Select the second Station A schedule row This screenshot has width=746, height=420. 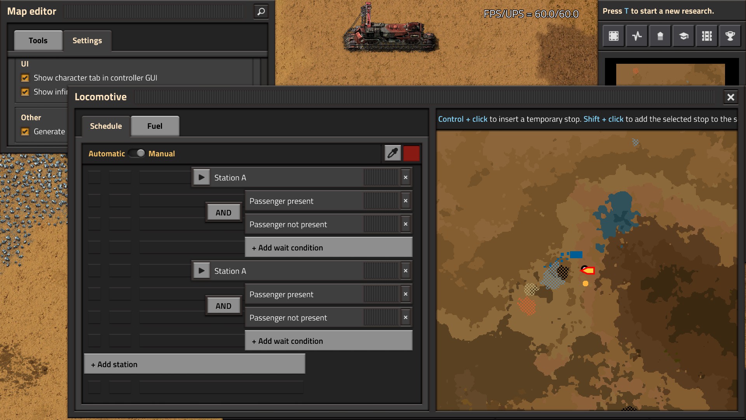coord(302,271)
